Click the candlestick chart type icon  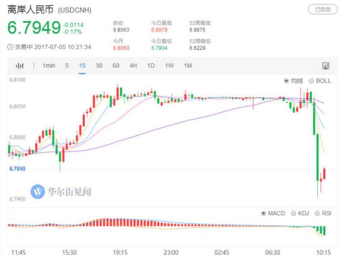coord(20,66)
